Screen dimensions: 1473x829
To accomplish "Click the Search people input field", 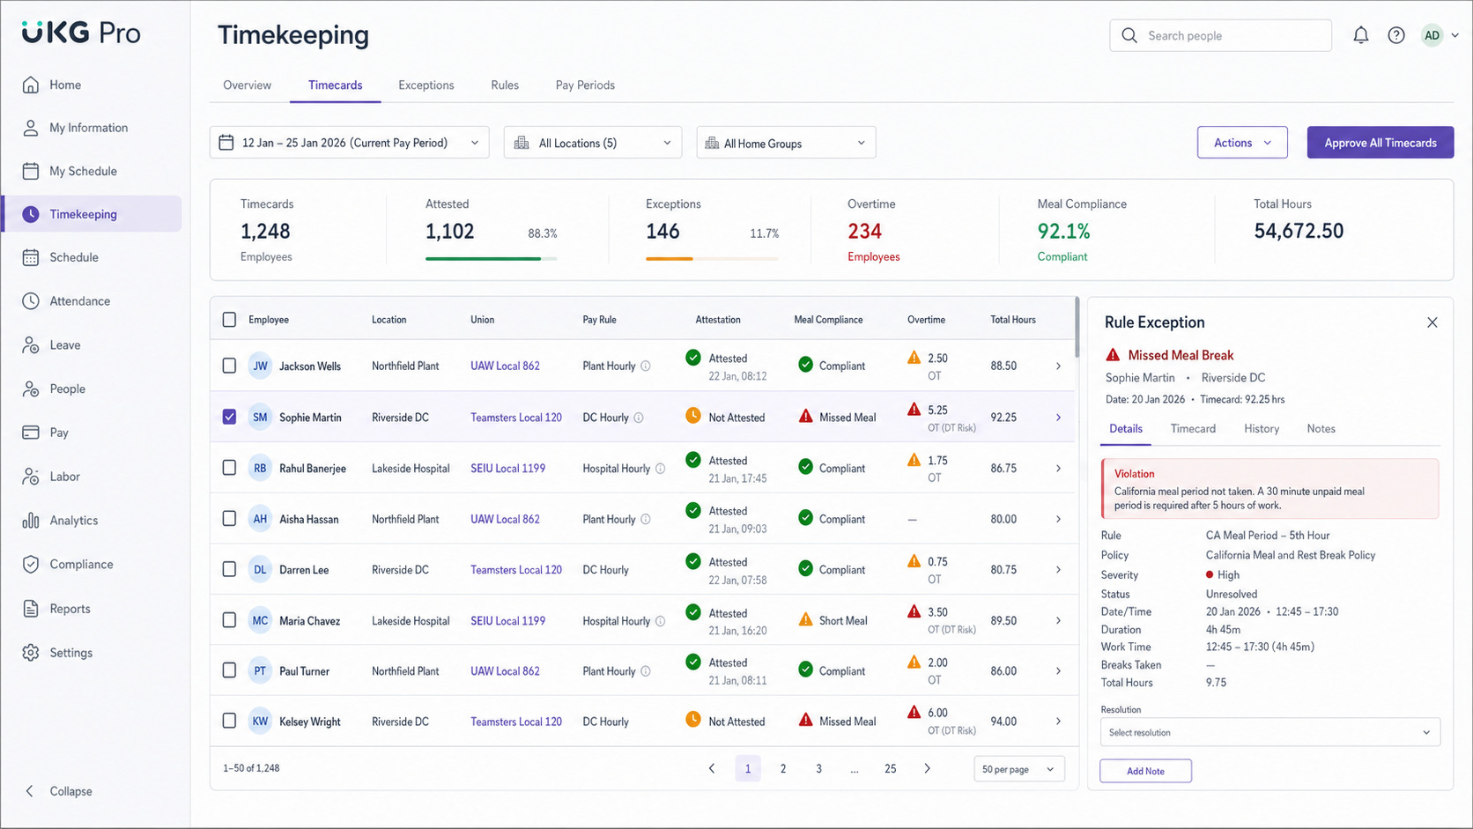I will click(x=1220, y=35).
